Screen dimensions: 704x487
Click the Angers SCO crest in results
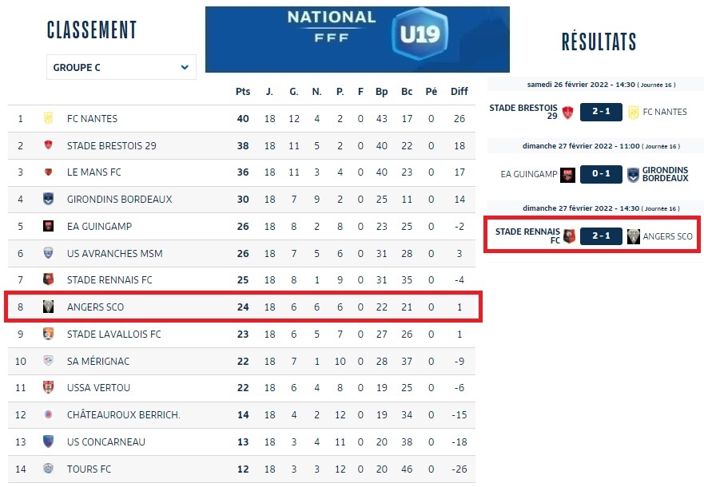point(634,236)
